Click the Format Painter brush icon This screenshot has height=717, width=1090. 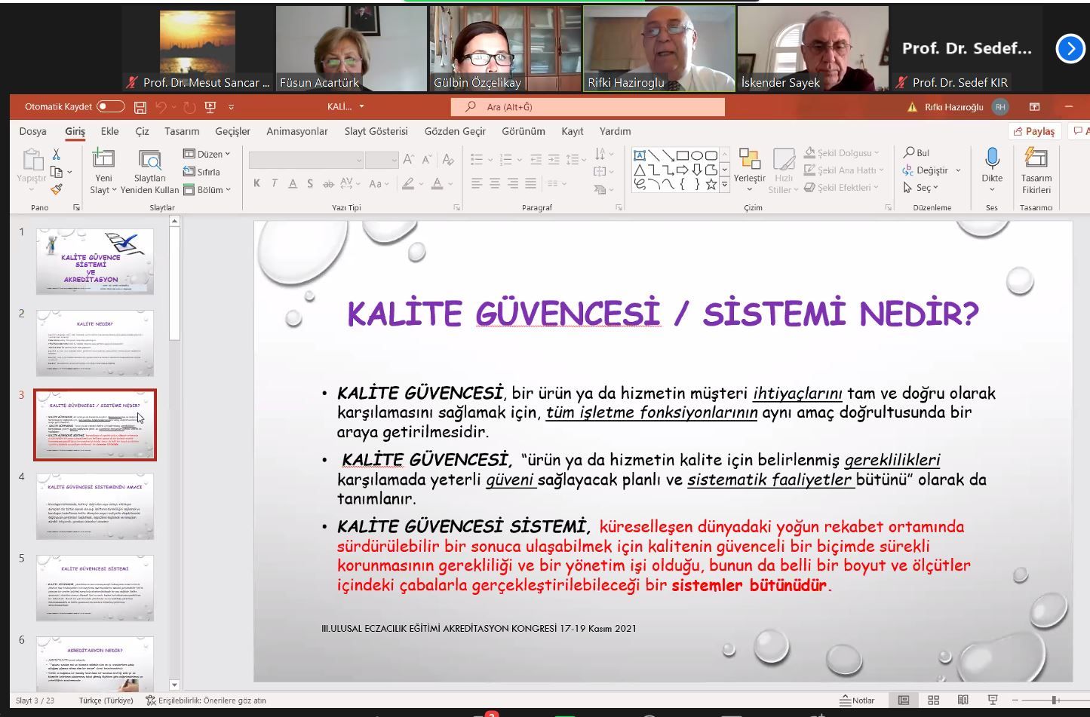(57, 189)
